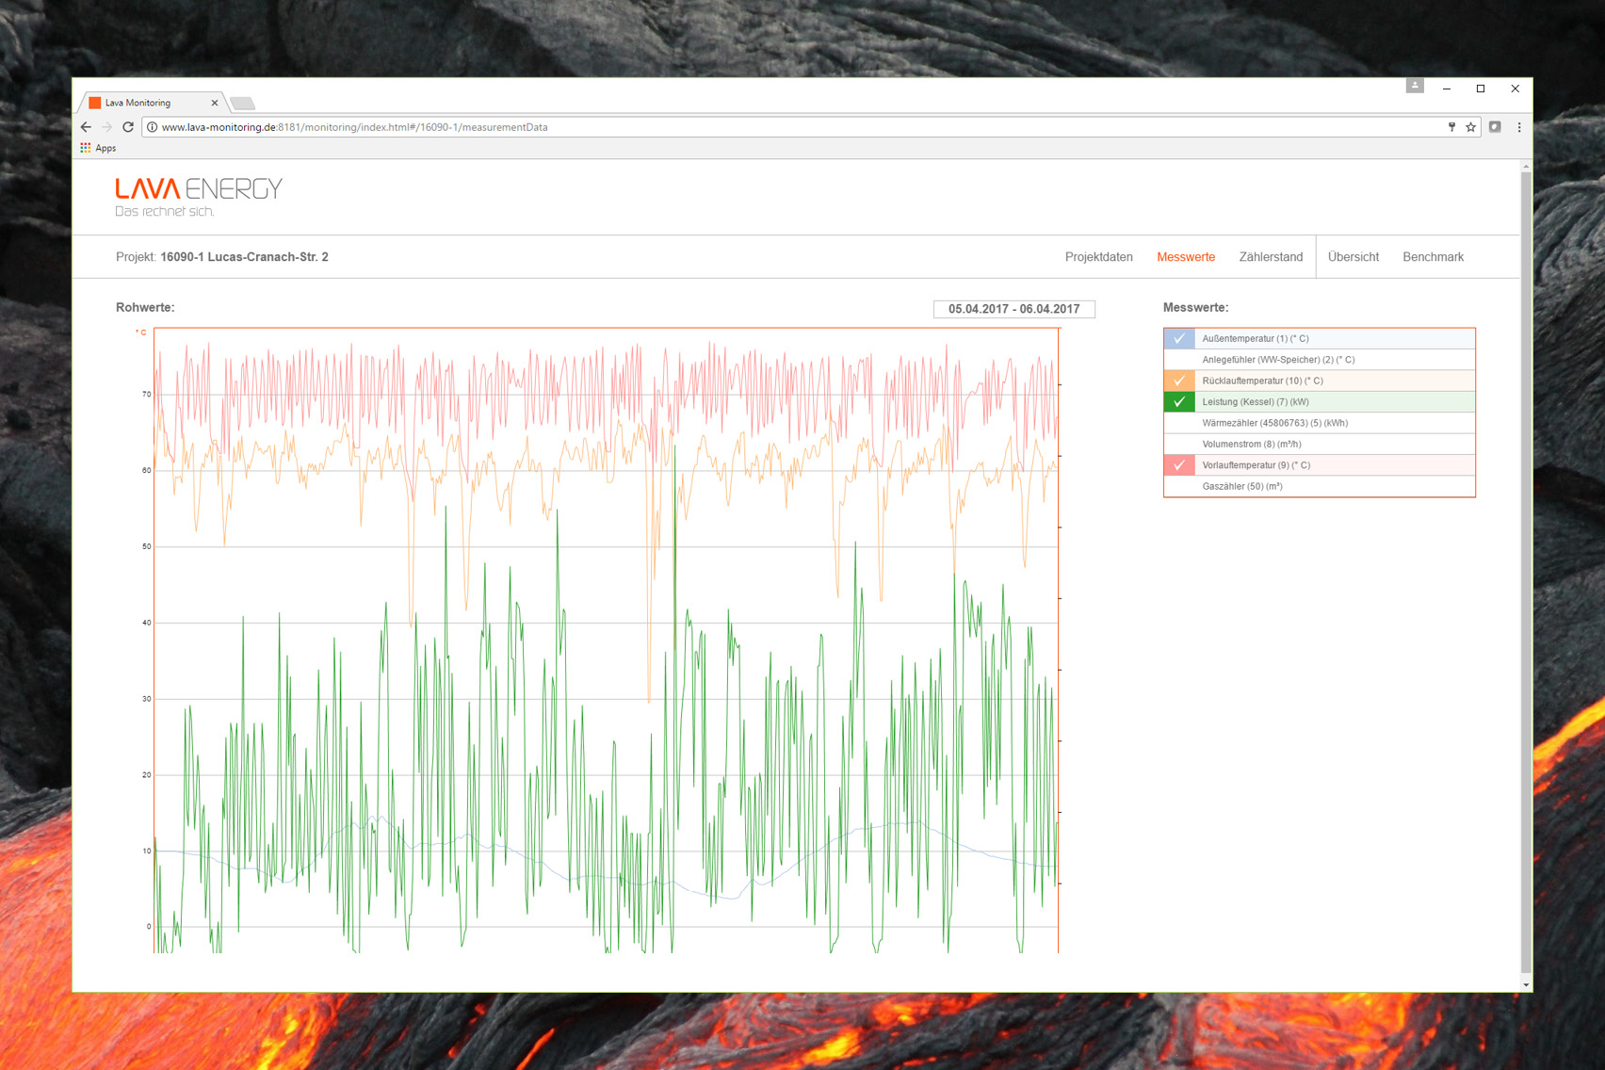Open the Projektdaten tab
The height and width of the screenshot is (1070, 1605).
[x=1098, y=257]
